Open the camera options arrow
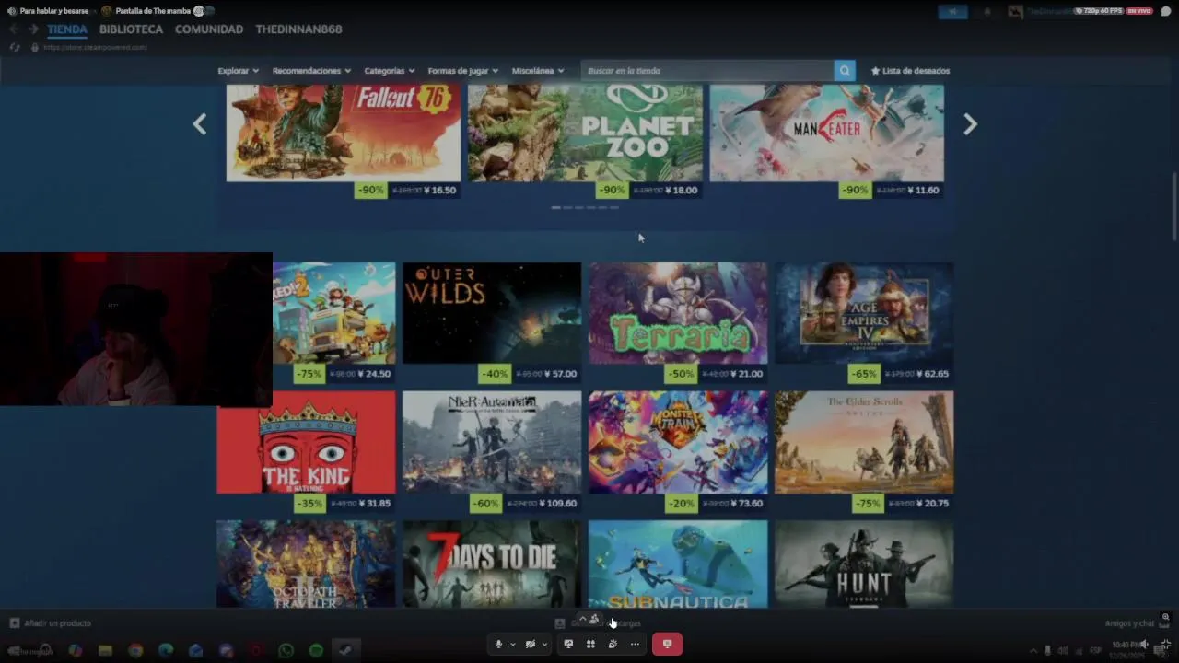Screen dimensions: 1179x663 (x=544, y=645)
